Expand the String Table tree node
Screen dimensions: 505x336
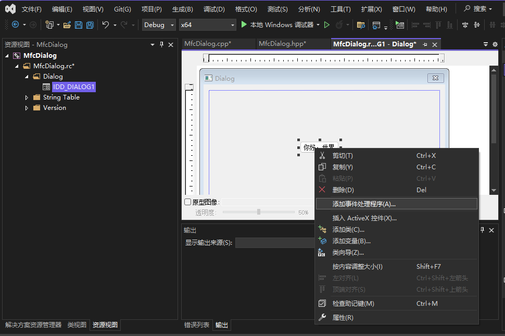click(27, 97)
